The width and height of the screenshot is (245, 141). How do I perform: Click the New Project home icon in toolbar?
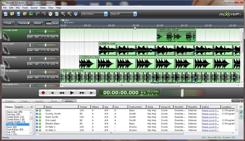pyautogui.click(x=5, y=14)
